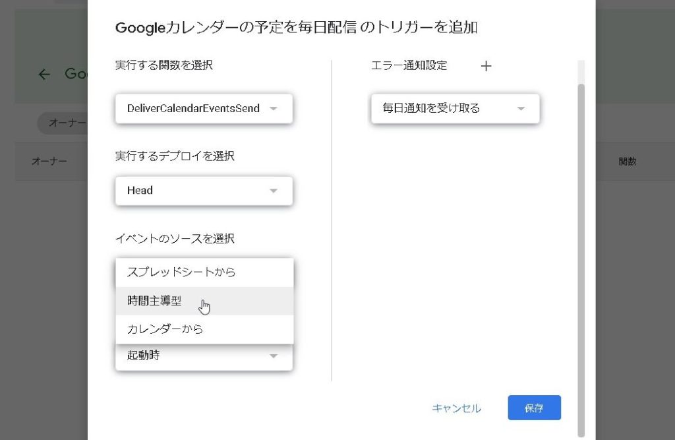Click the back arrow icon
Viewport: 675px width, 440px height.
click(44, 75)
